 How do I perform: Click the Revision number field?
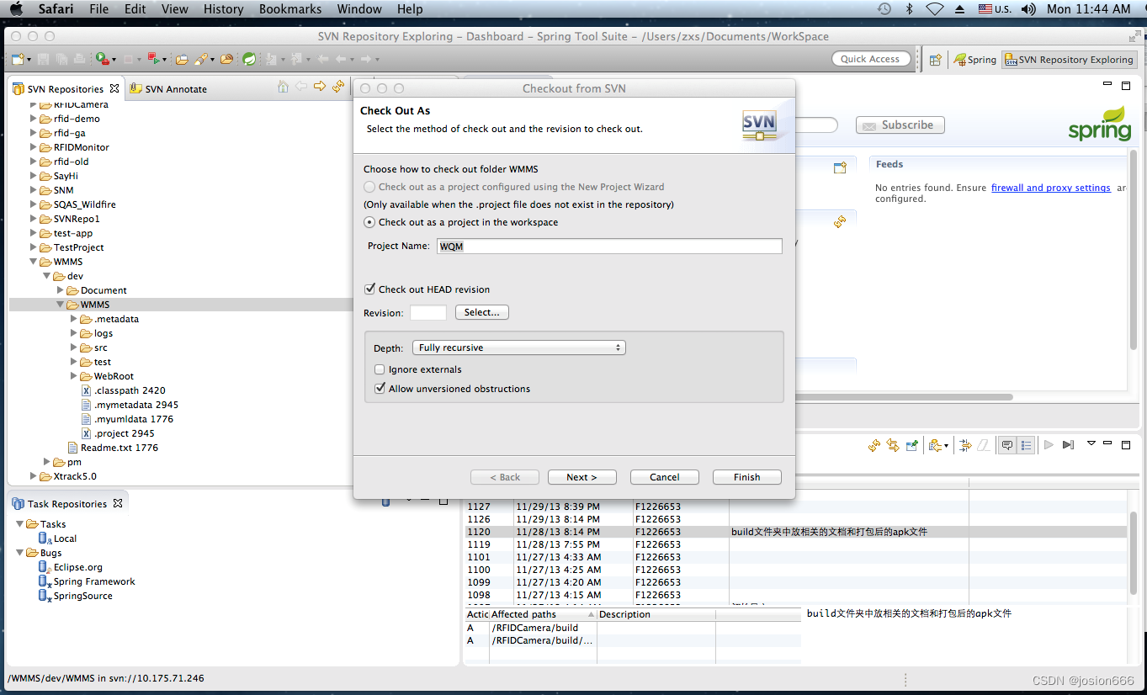(428, 312)
